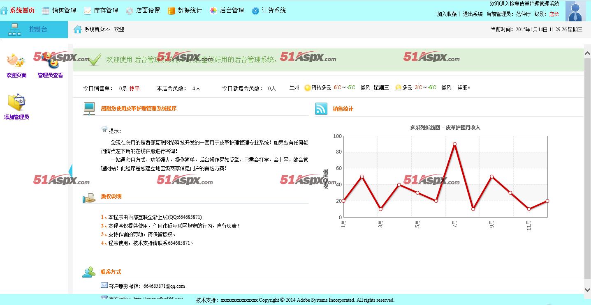The height and width of the screenshot is (305, 591).
Task: Click the administrator avatar picture
Action: (x=575, y=11)
